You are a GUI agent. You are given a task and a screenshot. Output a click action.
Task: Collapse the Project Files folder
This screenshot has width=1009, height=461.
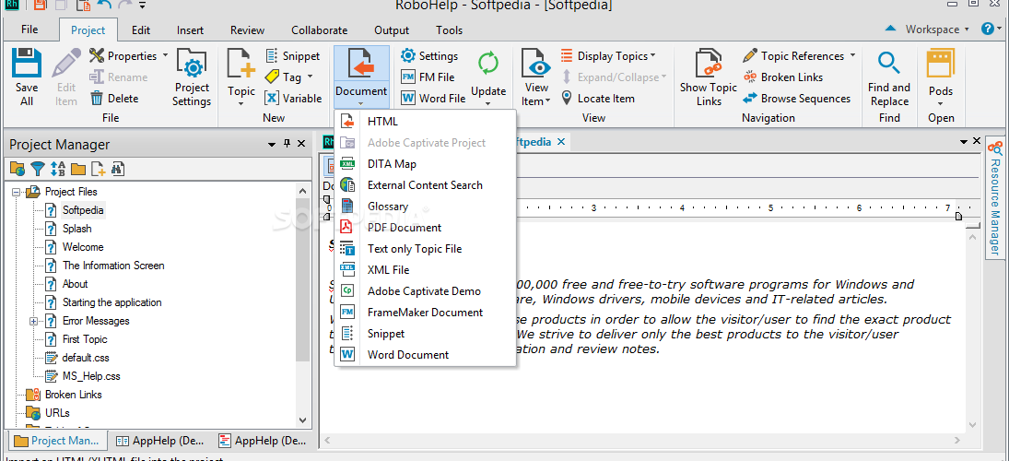[x=16, y=192]
